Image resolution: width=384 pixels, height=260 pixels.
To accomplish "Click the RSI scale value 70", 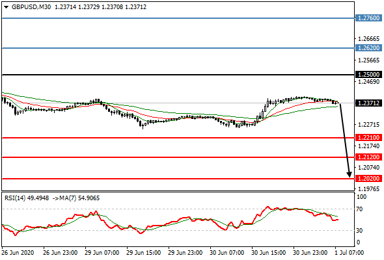I will click(x=360, y=209).
